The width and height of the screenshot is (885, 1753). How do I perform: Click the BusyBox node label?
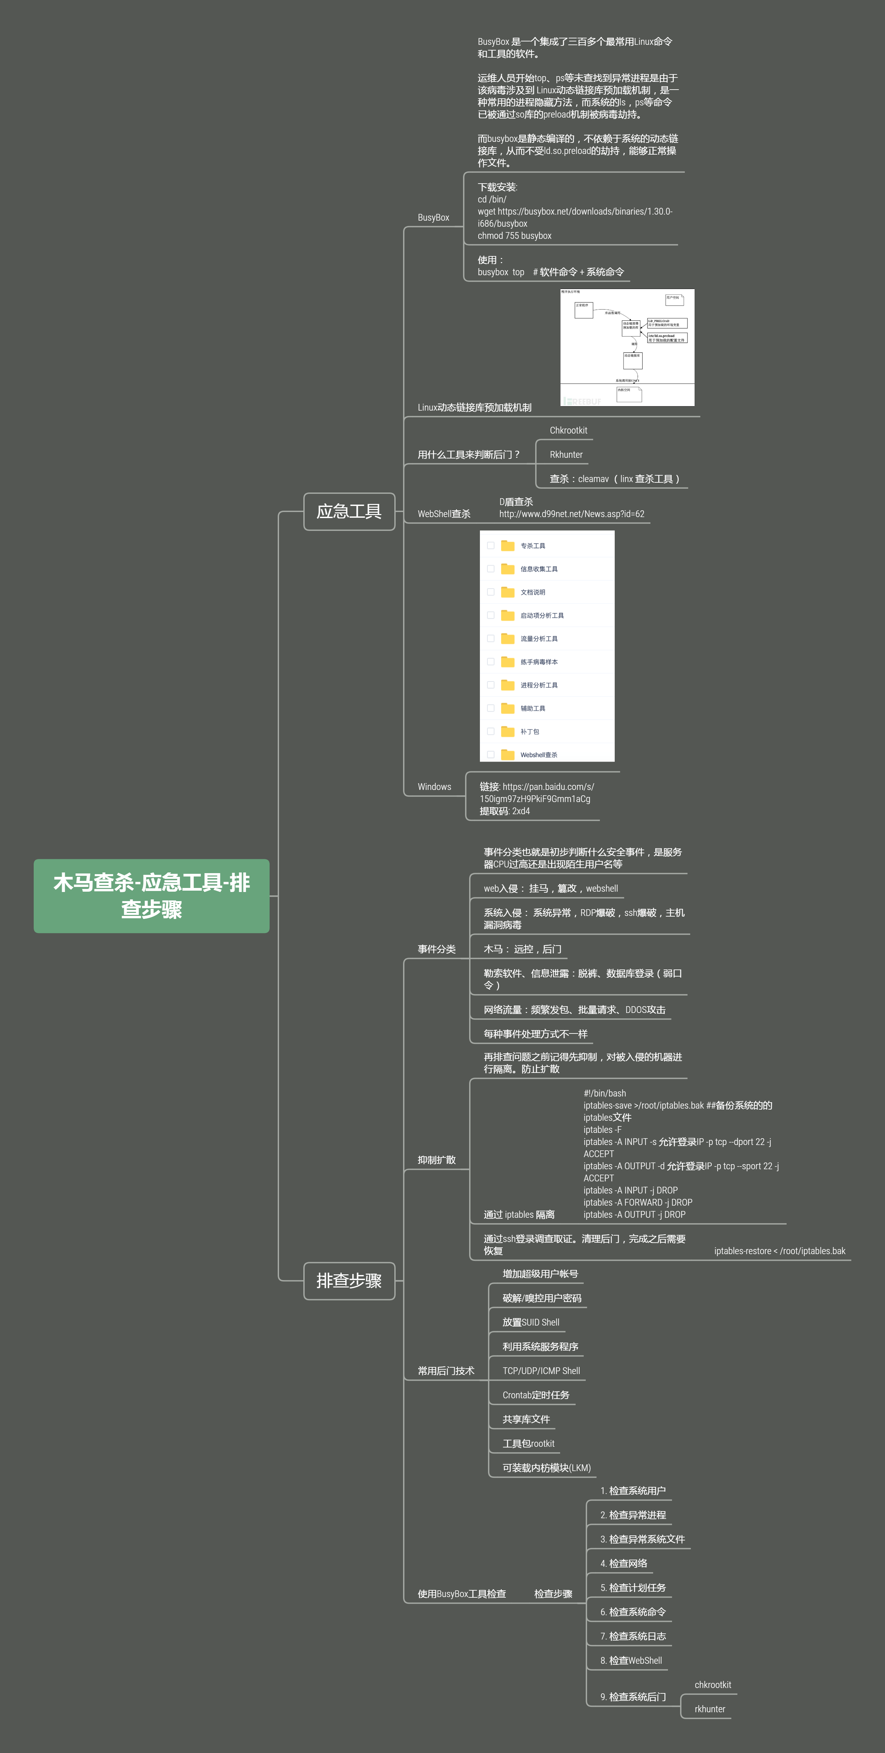(434, 218)
